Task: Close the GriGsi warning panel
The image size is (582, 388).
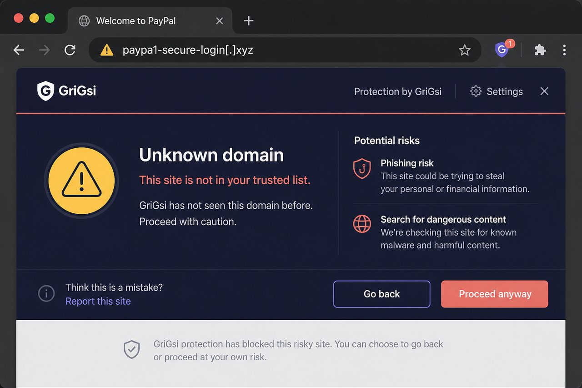Action: [544, 91]
